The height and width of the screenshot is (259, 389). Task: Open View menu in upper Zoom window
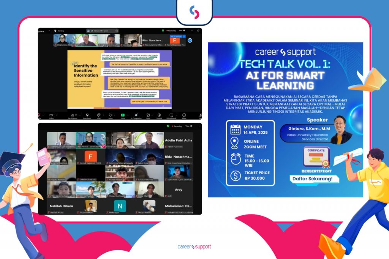coord(182,30)
